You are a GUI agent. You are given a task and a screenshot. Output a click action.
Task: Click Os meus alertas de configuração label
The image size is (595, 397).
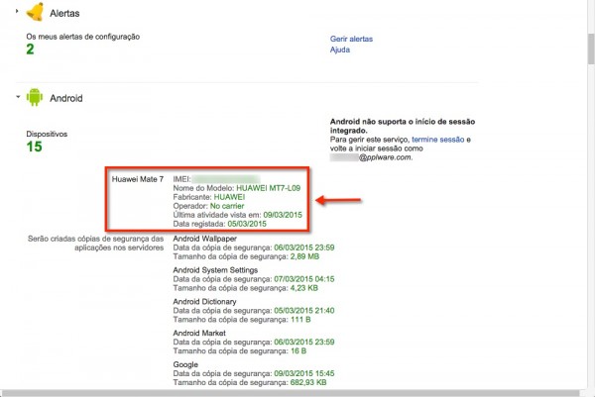coord(82,37)
